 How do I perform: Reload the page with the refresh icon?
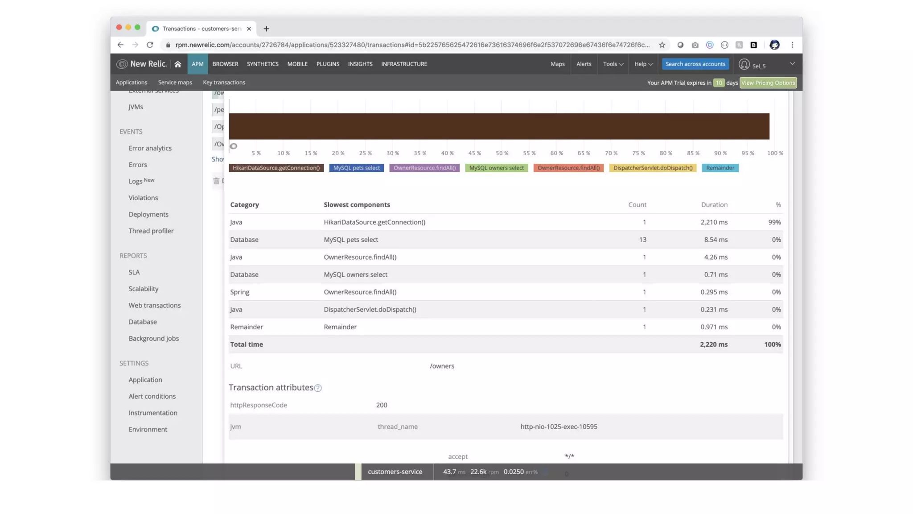point(150,45)
